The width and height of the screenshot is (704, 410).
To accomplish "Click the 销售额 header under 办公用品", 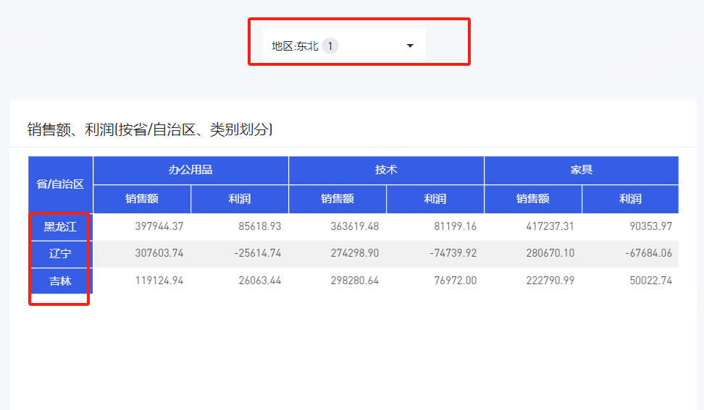I will point(142,199).
